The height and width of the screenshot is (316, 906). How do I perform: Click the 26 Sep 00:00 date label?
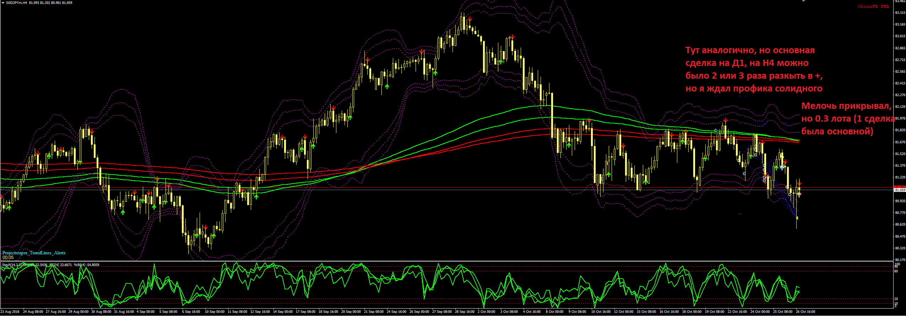(x=419, y=312)
